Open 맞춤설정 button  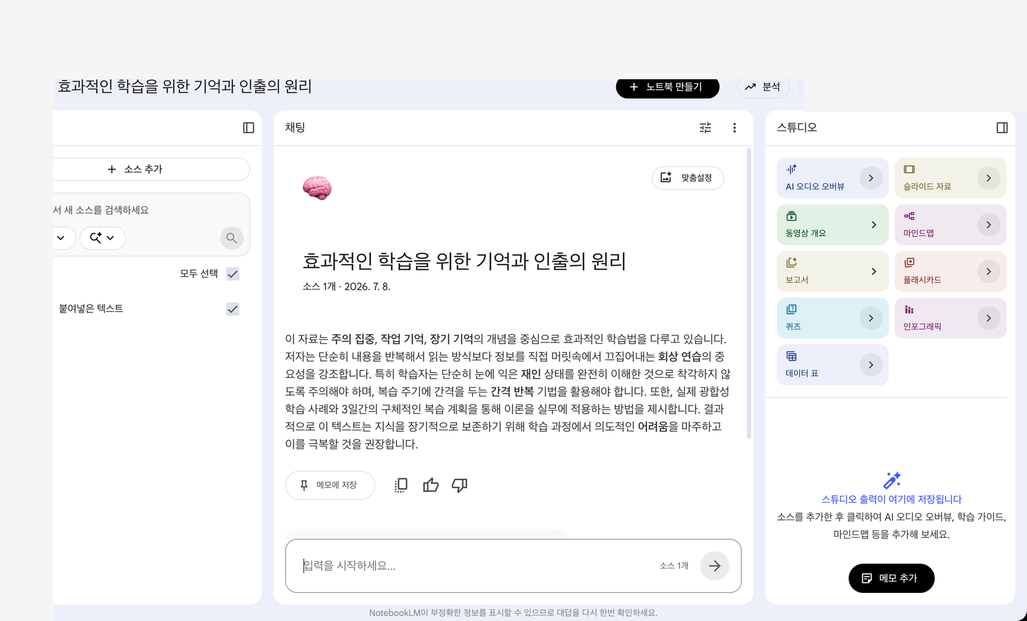pyautogui.click(x=688, y=178)
